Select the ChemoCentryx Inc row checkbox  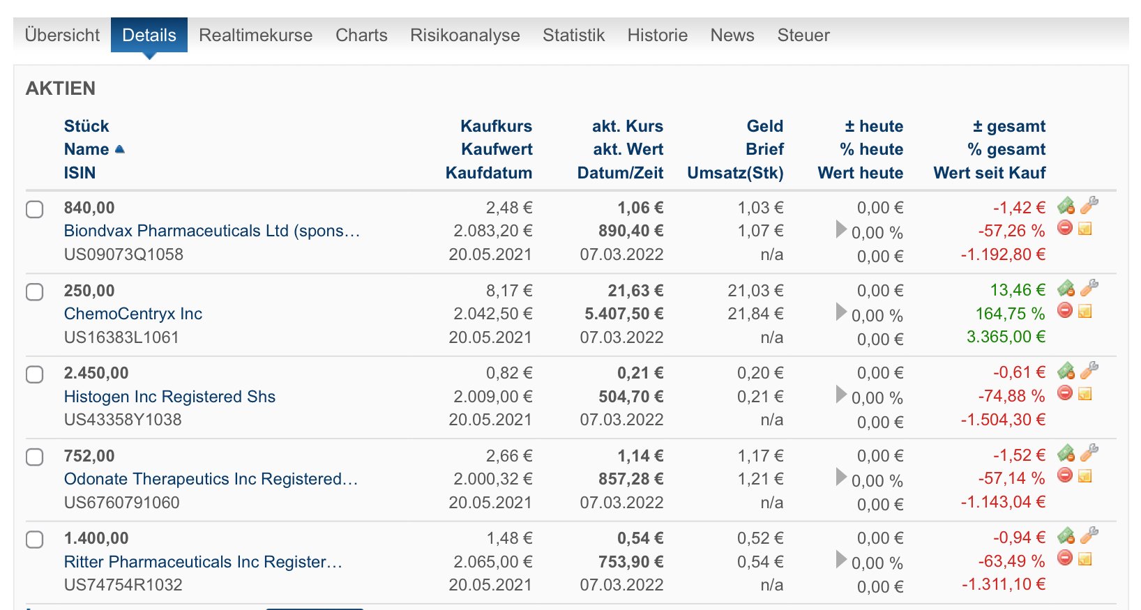pos(35,292)
